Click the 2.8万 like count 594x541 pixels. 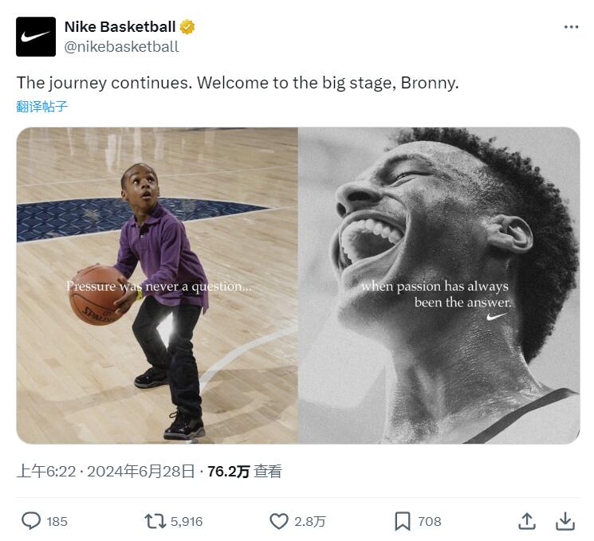(x=309, y=521)
